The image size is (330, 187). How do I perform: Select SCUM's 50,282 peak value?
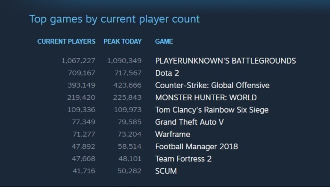[x=129, y=171]
